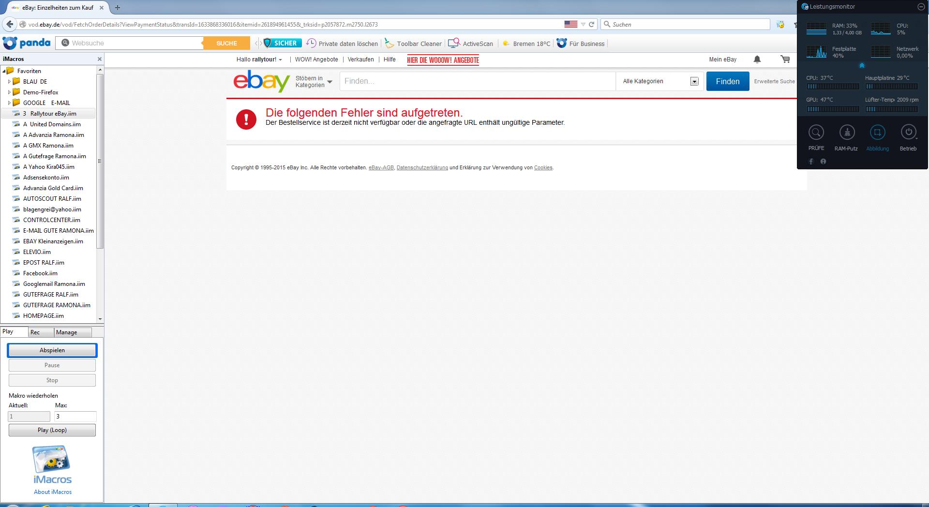Switch to the Play tab
Screen dimensions: 929x507
pyautogui.click(x=14, y=332)
